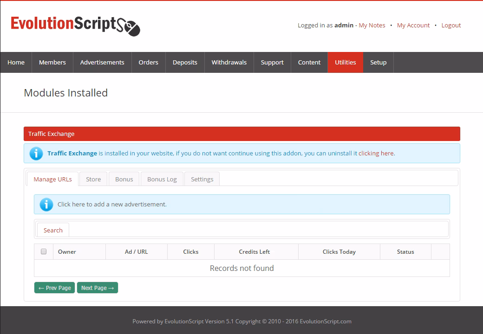Open the Deposits menu
This screenshot has width=483, height=334.
pyautogui.click(x=185, y=63)
